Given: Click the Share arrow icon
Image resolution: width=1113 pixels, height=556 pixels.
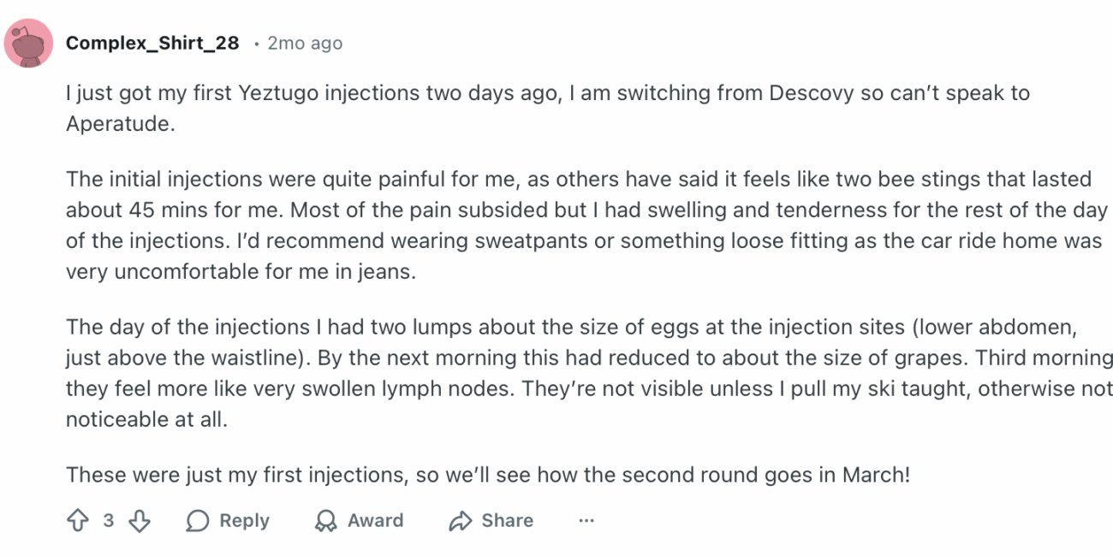Looking at the screenshot, I should click(461, 520).
